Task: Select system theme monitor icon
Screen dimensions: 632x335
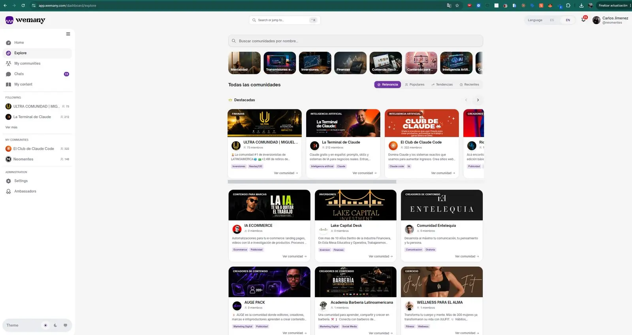Action: (65, 326)
